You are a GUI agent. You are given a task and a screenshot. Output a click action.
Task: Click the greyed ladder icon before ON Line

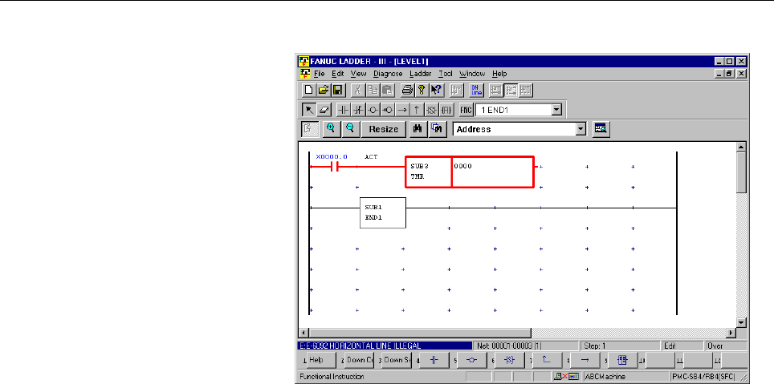click(457, 90)
